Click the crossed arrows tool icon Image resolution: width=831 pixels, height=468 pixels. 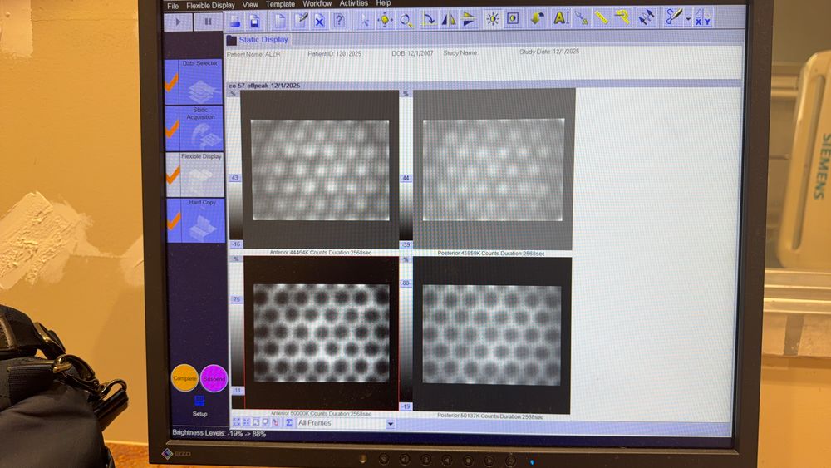[x=646, y=18]
